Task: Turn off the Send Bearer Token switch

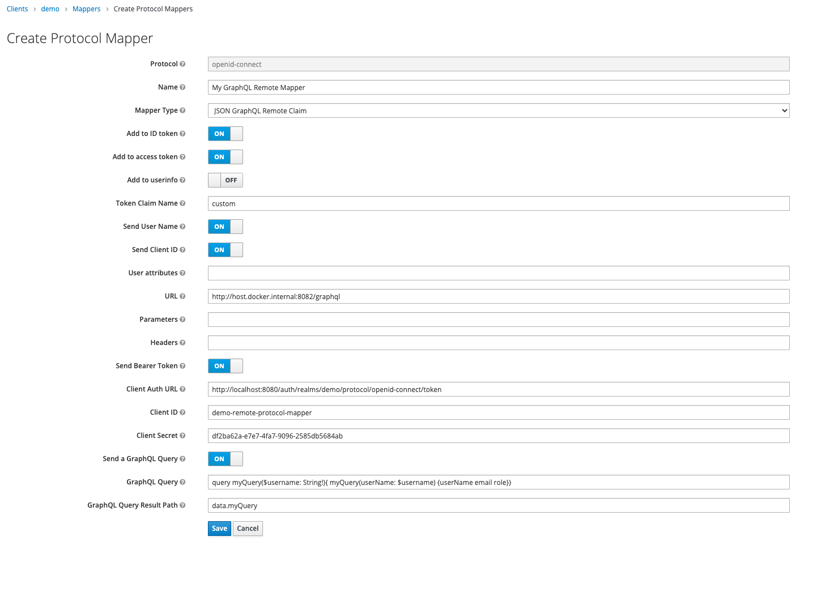Action: (226, 366)
